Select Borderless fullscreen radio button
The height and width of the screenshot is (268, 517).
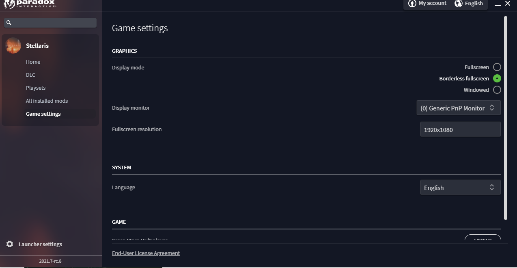click(x=497, y=78)
